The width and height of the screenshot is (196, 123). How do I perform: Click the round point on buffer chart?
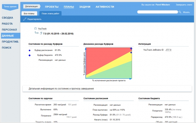131,52
